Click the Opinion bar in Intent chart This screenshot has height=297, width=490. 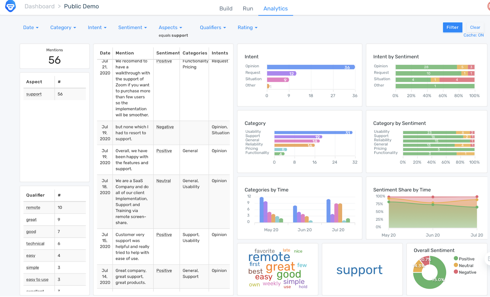click(311, 67)
